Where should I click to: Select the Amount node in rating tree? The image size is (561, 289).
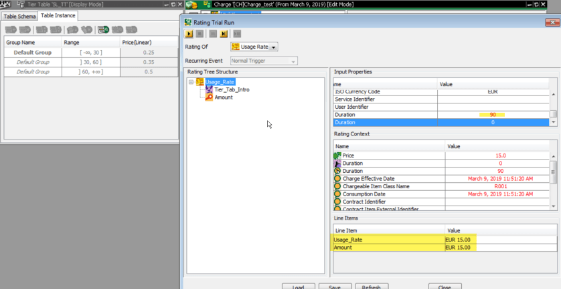tap(223, 97)
